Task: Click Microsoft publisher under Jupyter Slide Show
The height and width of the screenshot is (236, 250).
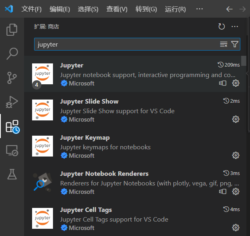Action: click(81, 120)
